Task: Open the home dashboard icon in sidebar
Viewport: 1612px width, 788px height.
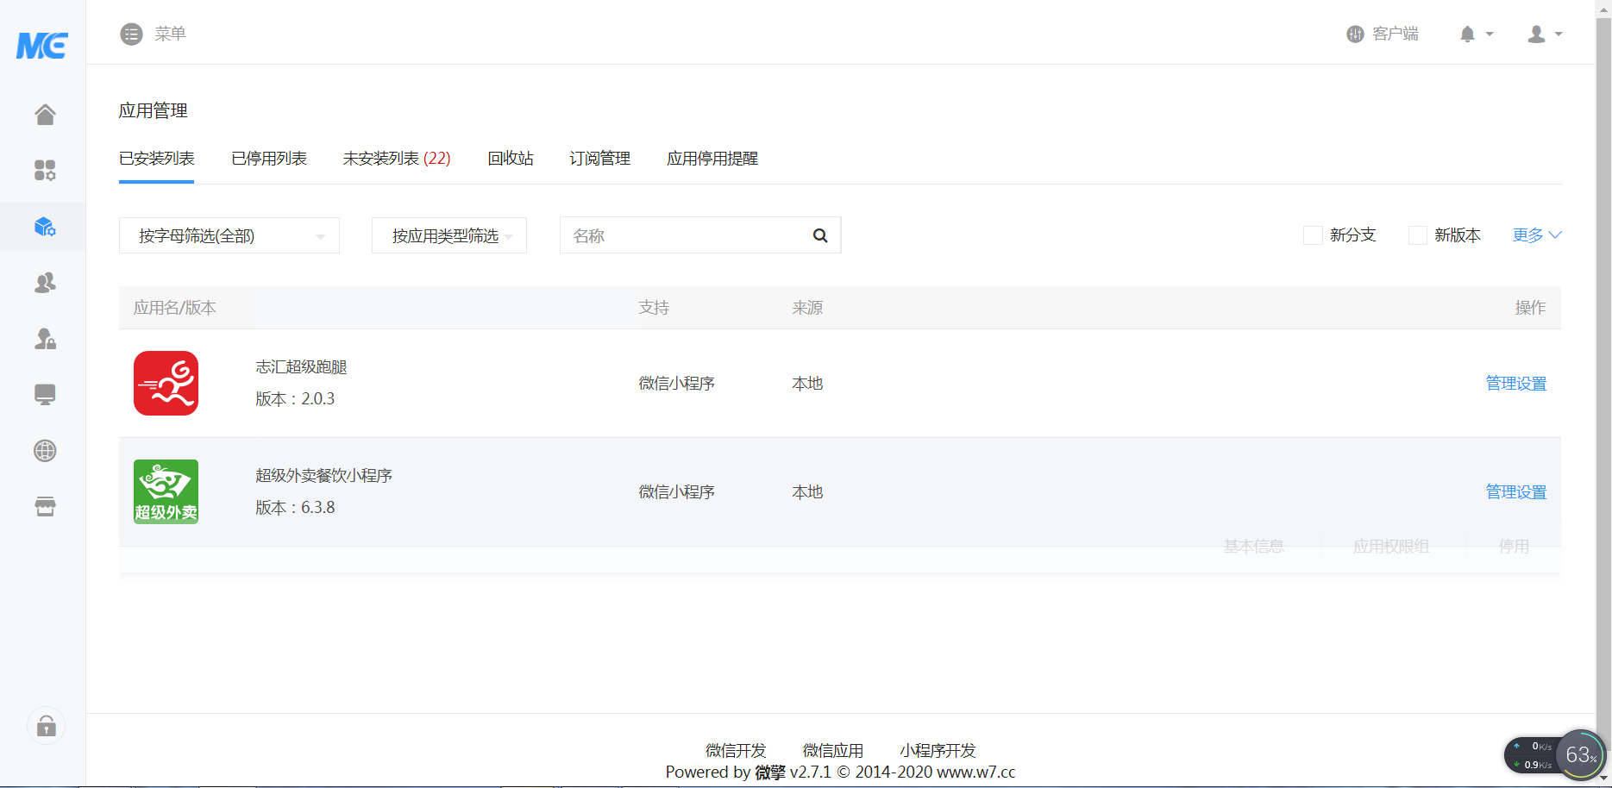Action: pos(44,114)
